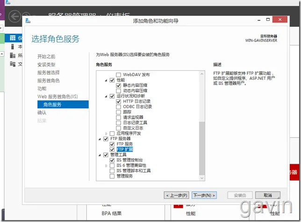Uncheck the 管理工具 parent checkbox
301x222 pixels.
[106, 155]
